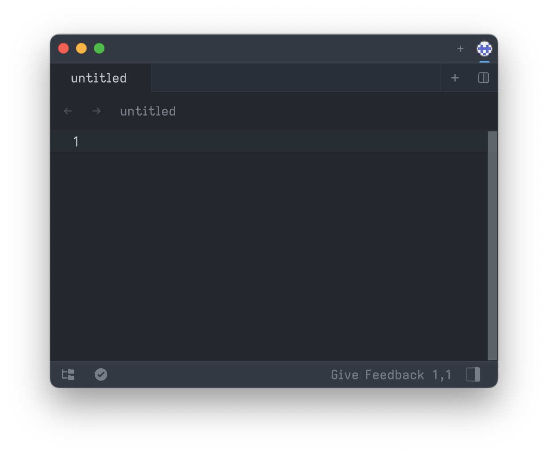Open the collaborator avatar menu in the titlebar
548x454 pixels.
click(485, 49)
